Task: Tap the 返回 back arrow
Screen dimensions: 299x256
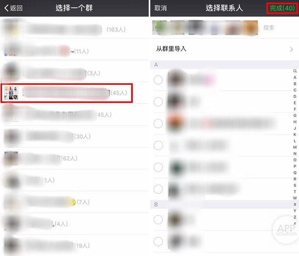Action: coord(13,8)
